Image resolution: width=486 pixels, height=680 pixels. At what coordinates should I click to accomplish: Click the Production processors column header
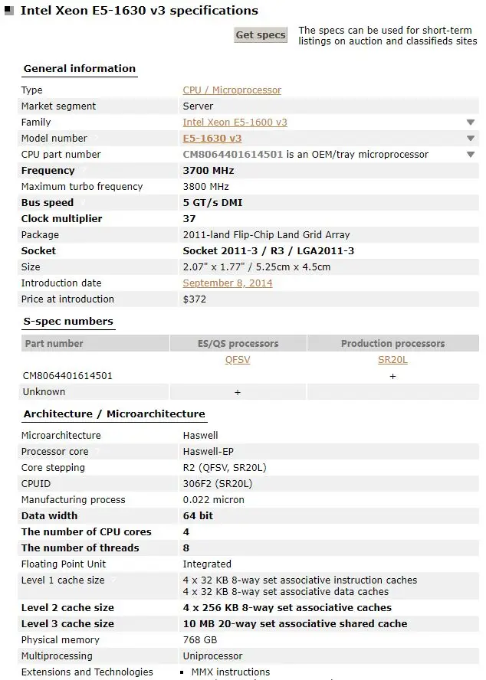tap(393, 343)
